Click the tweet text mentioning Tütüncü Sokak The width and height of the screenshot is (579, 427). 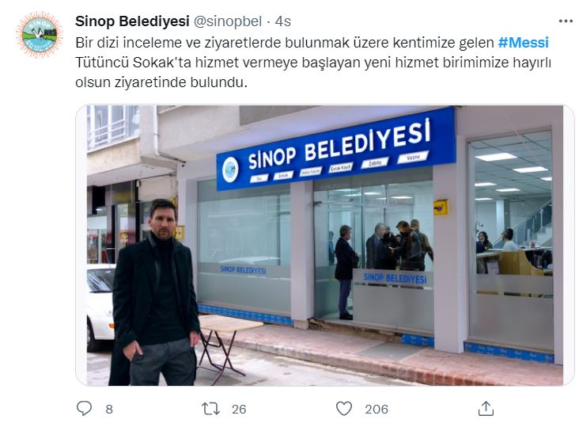point(313,63)
